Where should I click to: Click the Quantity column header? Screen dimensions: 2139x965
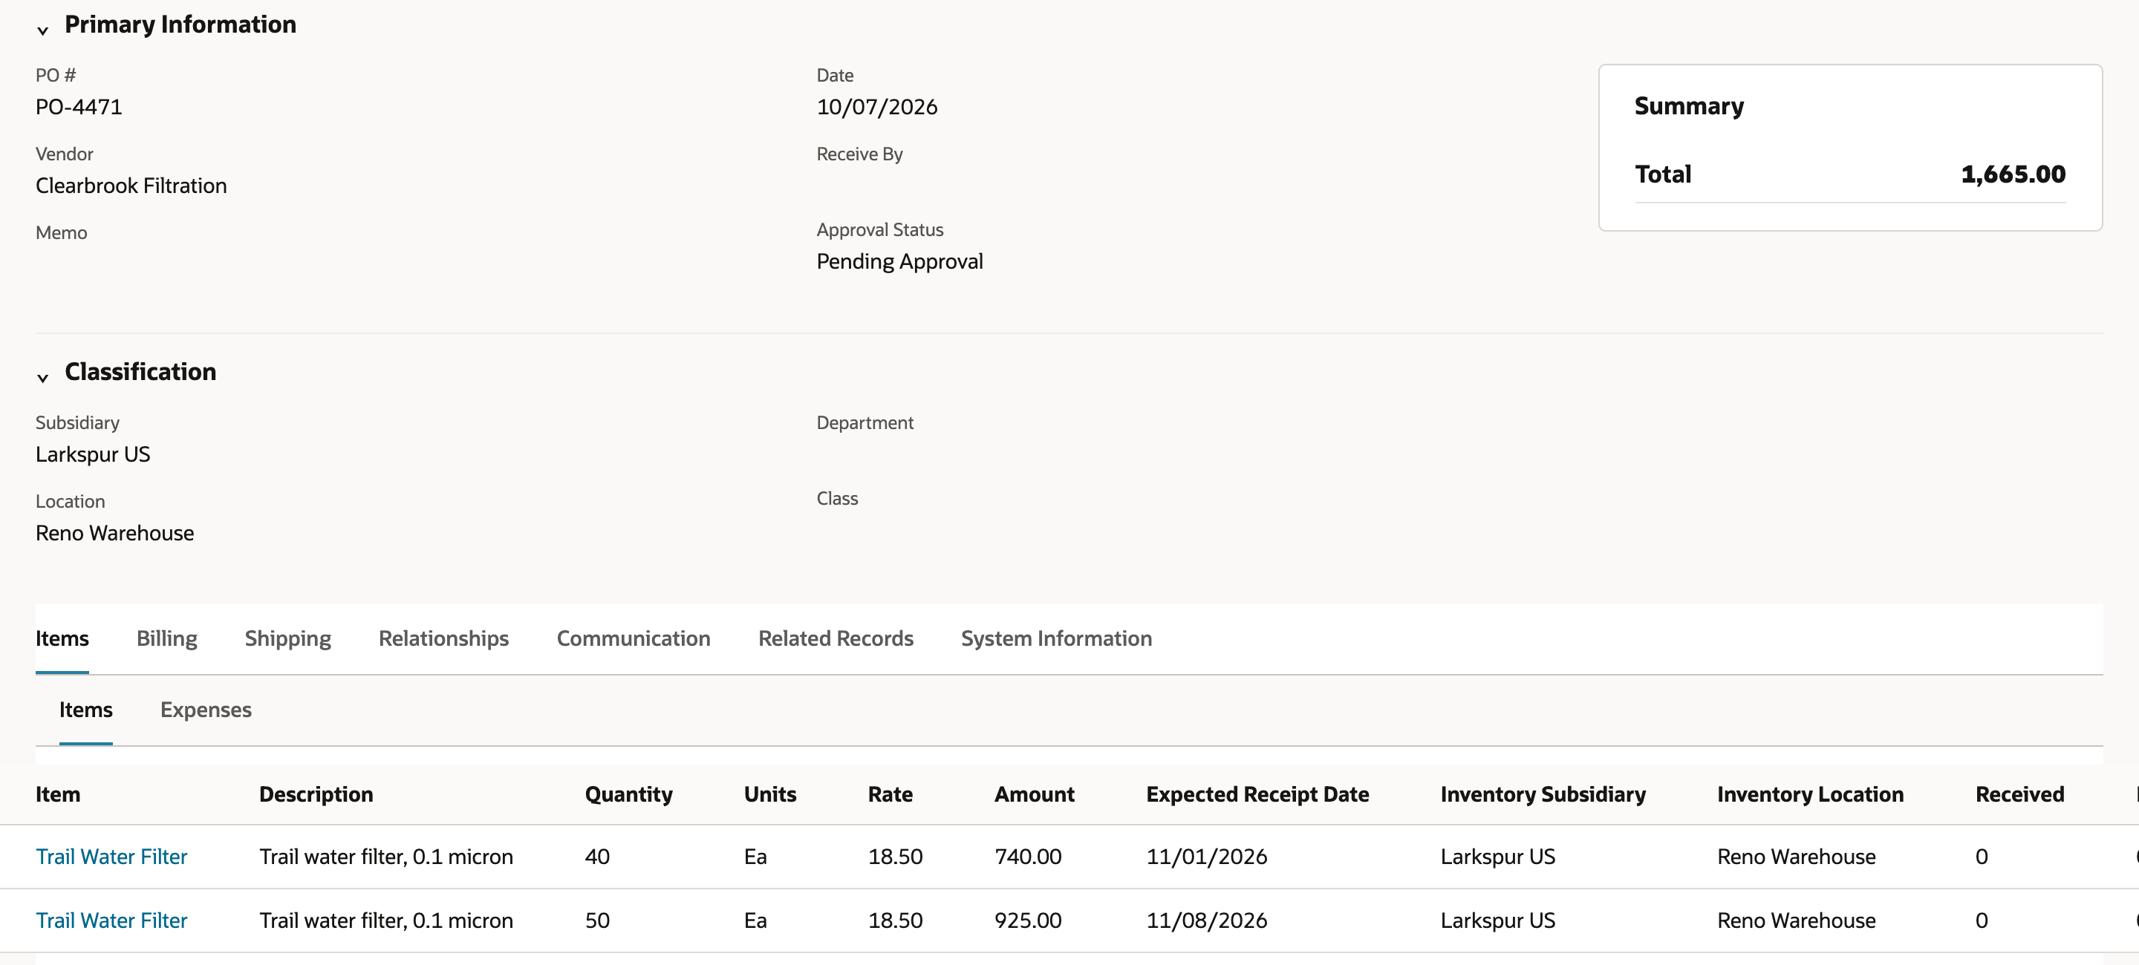click(x=628, y=794)
